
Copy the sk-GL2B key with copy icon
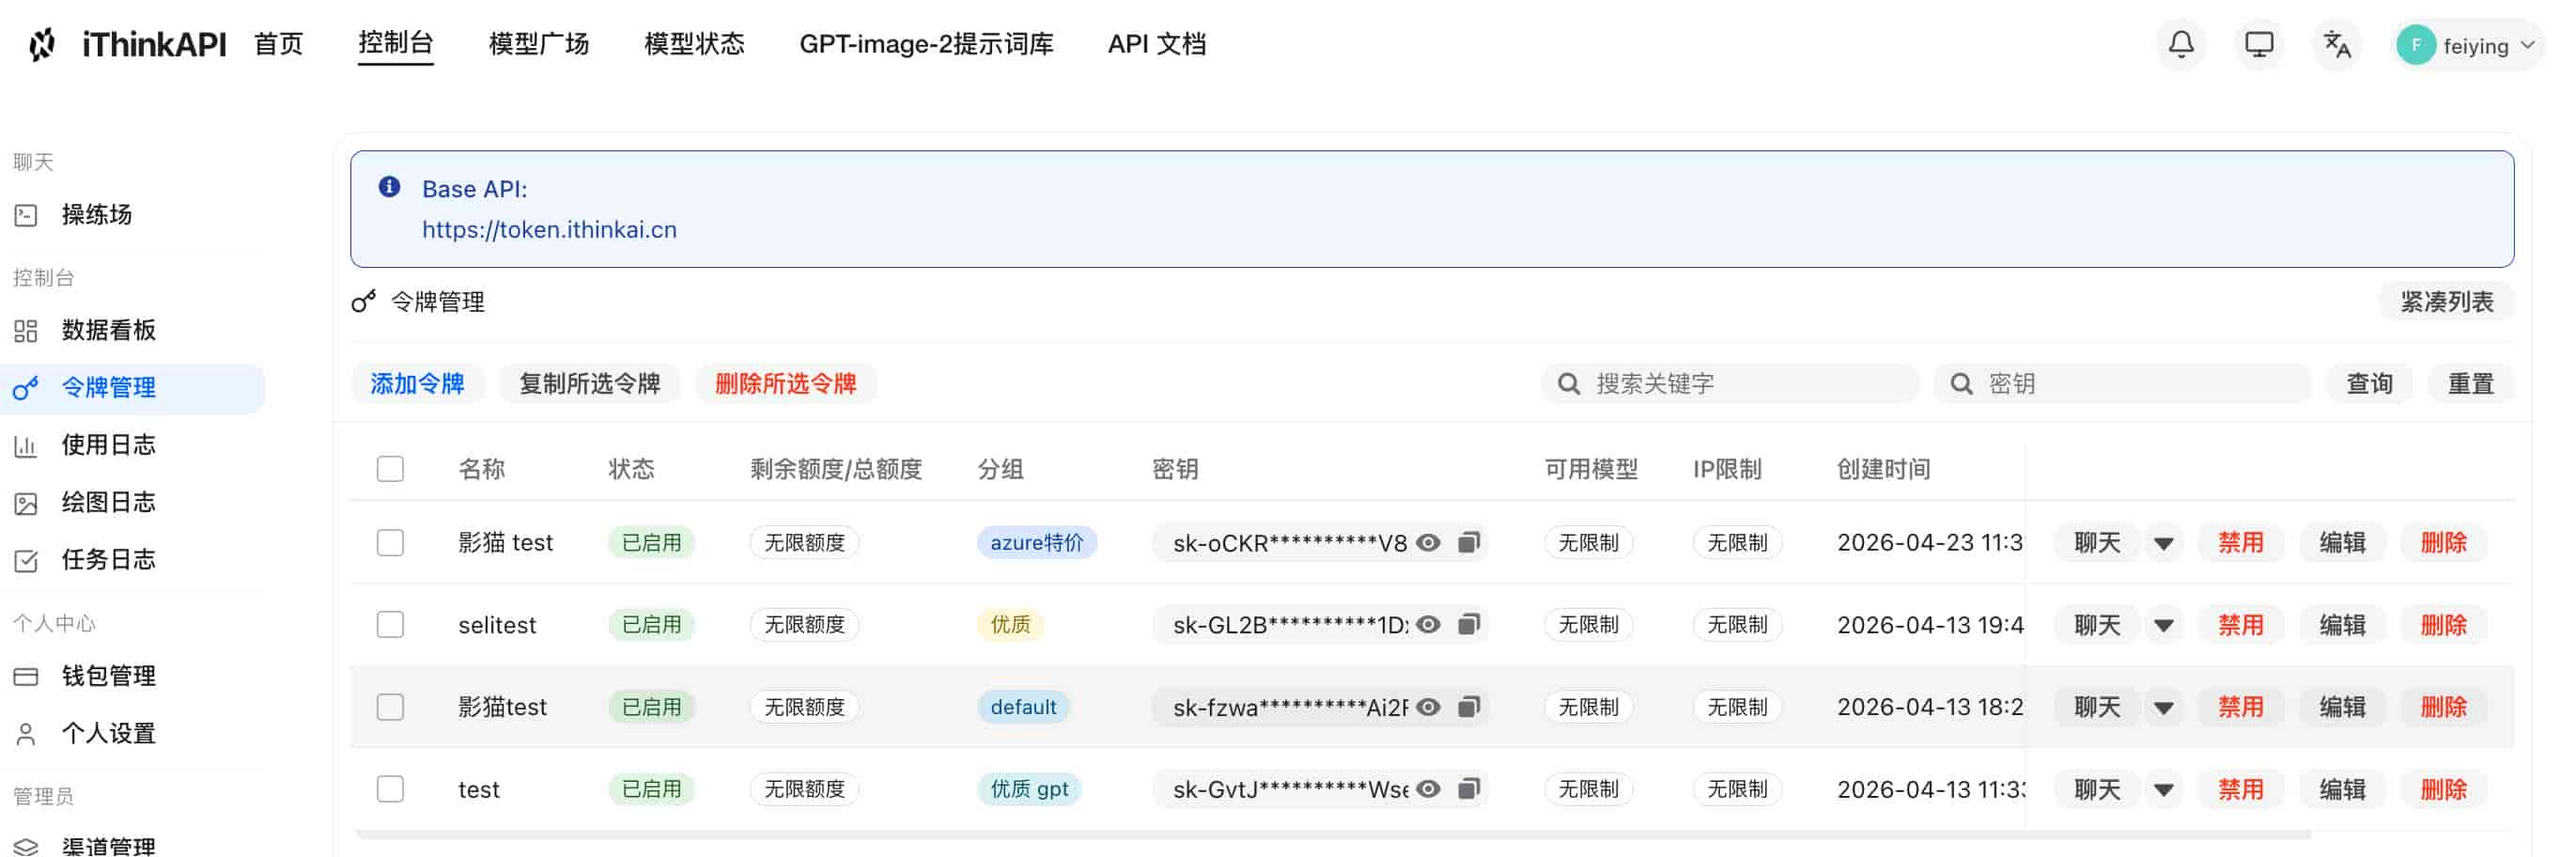1468,624
